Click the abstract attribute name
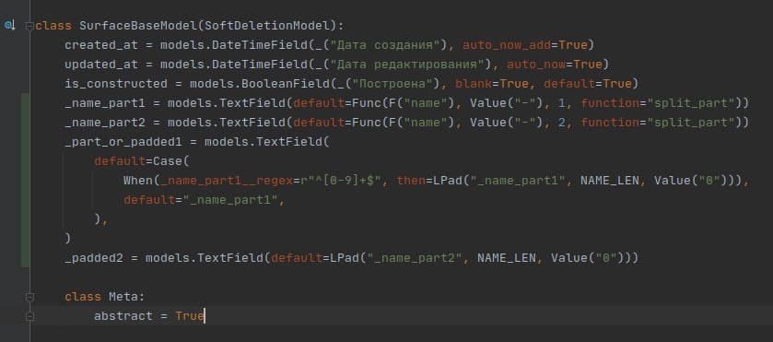The width and height of the screenshot is (773, 342). pos(123,316)
